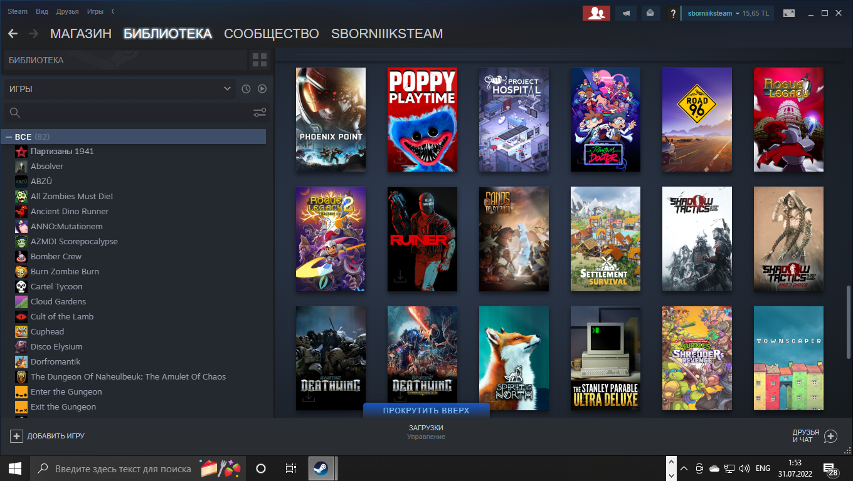Open the inbox envelope icon
Screen dimensions: 853x481
[650, 13]
